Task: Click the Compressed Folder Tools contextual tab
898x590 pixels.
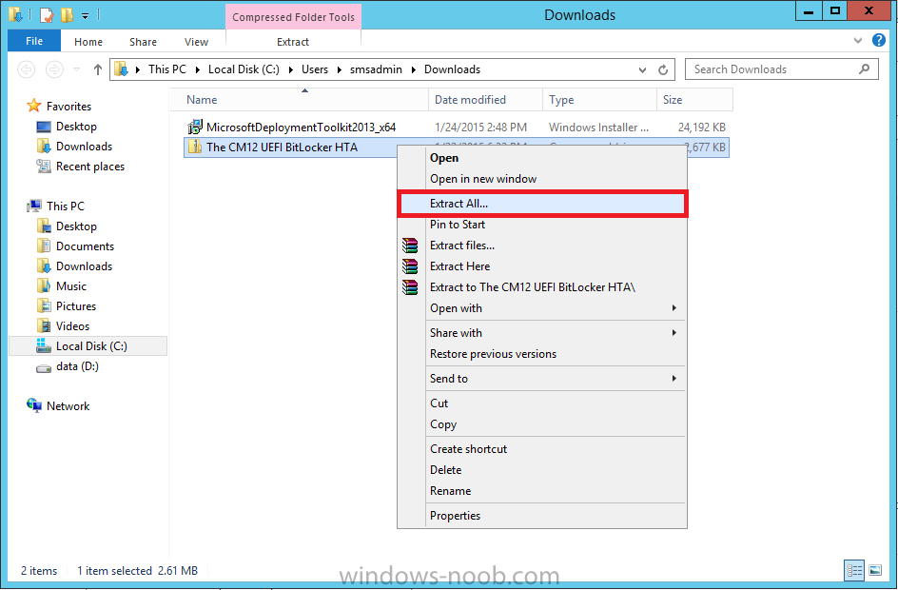Action: (x=293, y=17)
